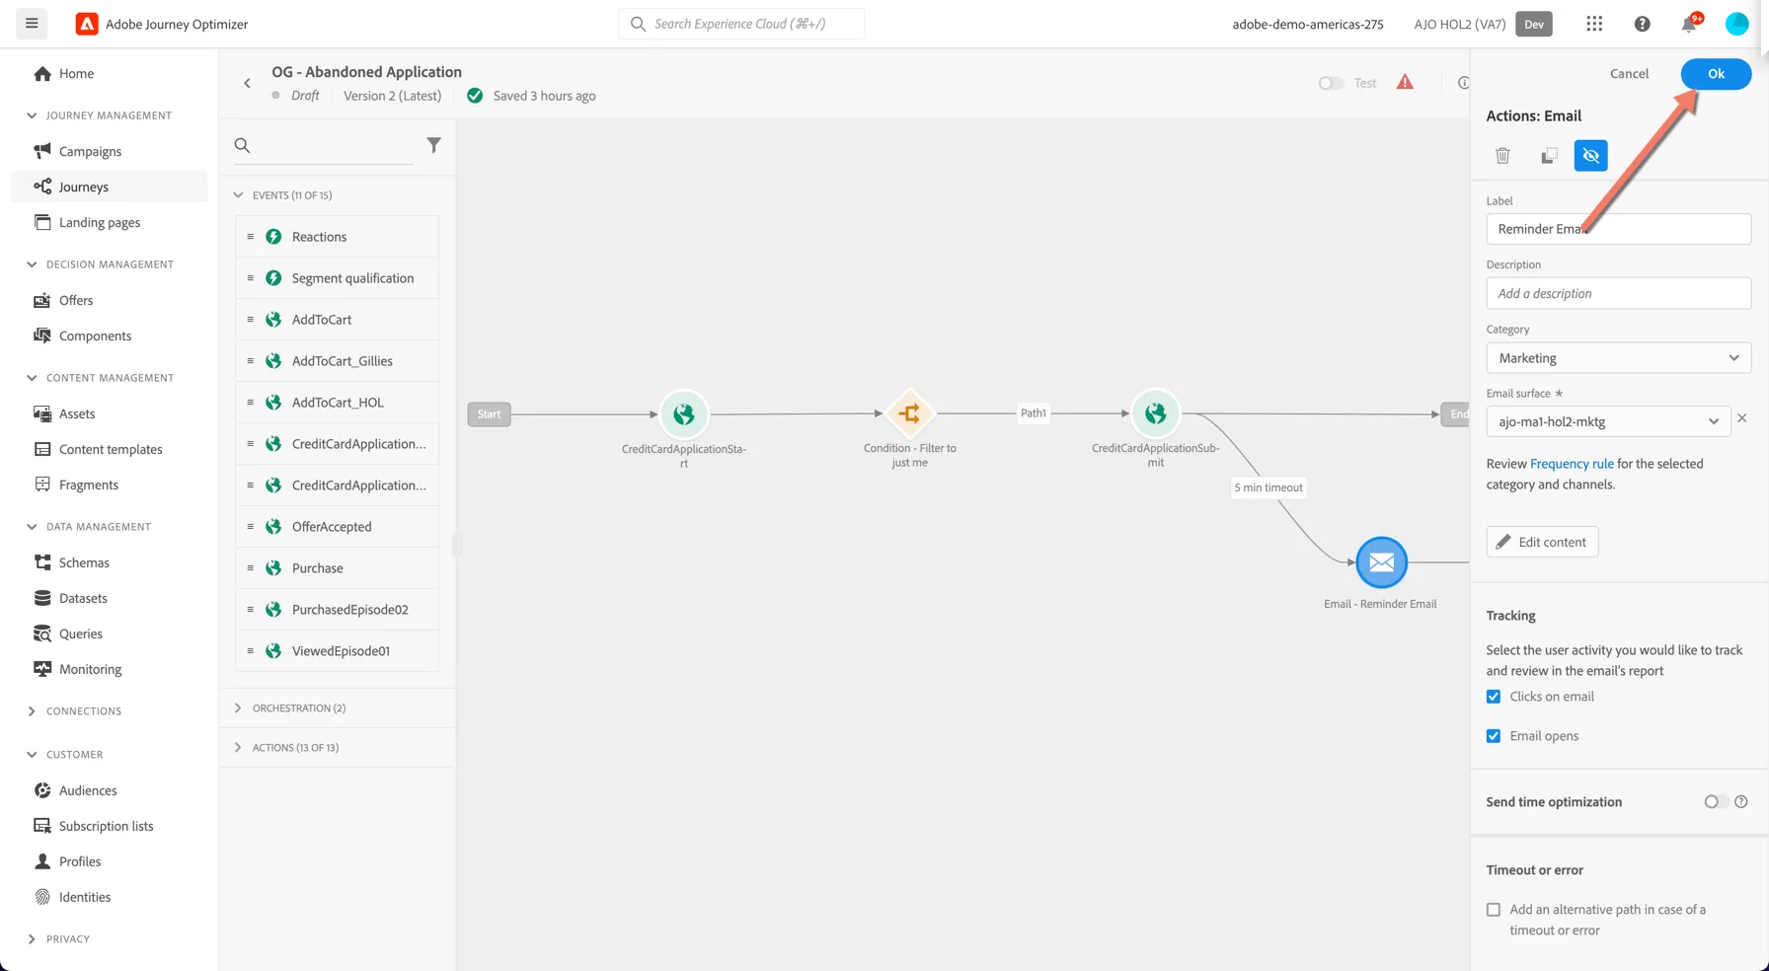
Task: Click the red warning alert icon
Action: [1405, 82]
